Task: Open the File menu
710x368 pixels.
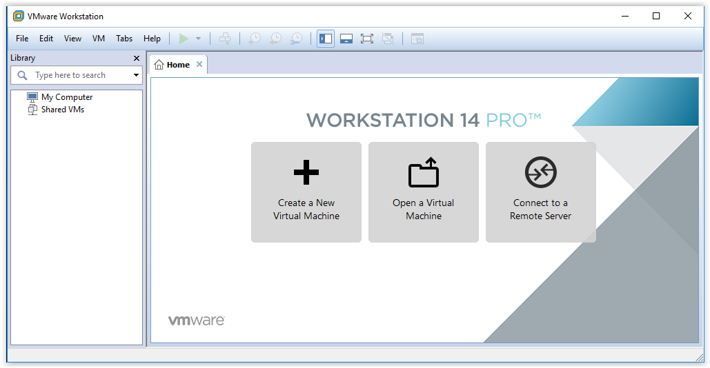Action: pos(22,39)
